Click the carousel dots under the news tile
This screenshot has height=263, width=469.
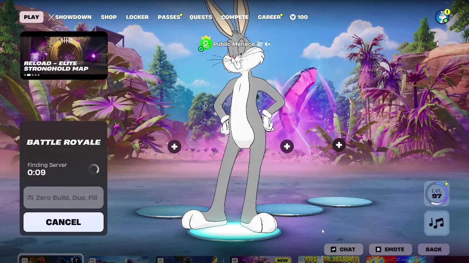[x=32, y=75]
